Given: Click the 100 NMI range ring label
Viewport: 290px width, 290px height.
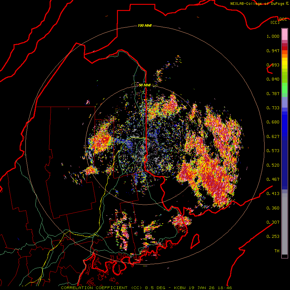Looking at the screenshot, I should coord(145,25).
